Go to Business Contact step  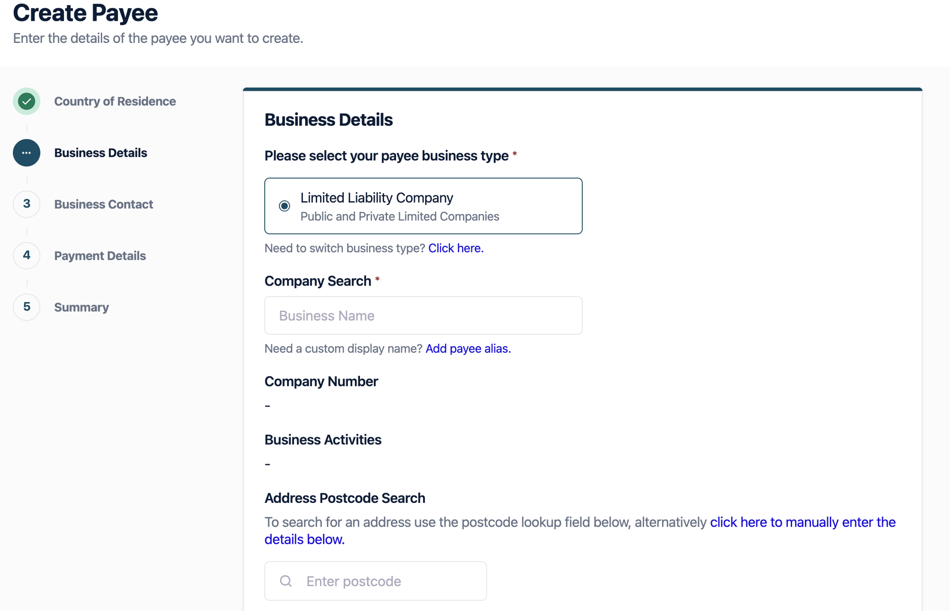(104, 204)
